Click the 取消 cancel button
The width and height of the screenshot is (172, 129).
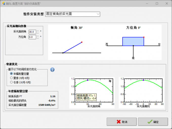pyautogui.click(x=122, y=122)
